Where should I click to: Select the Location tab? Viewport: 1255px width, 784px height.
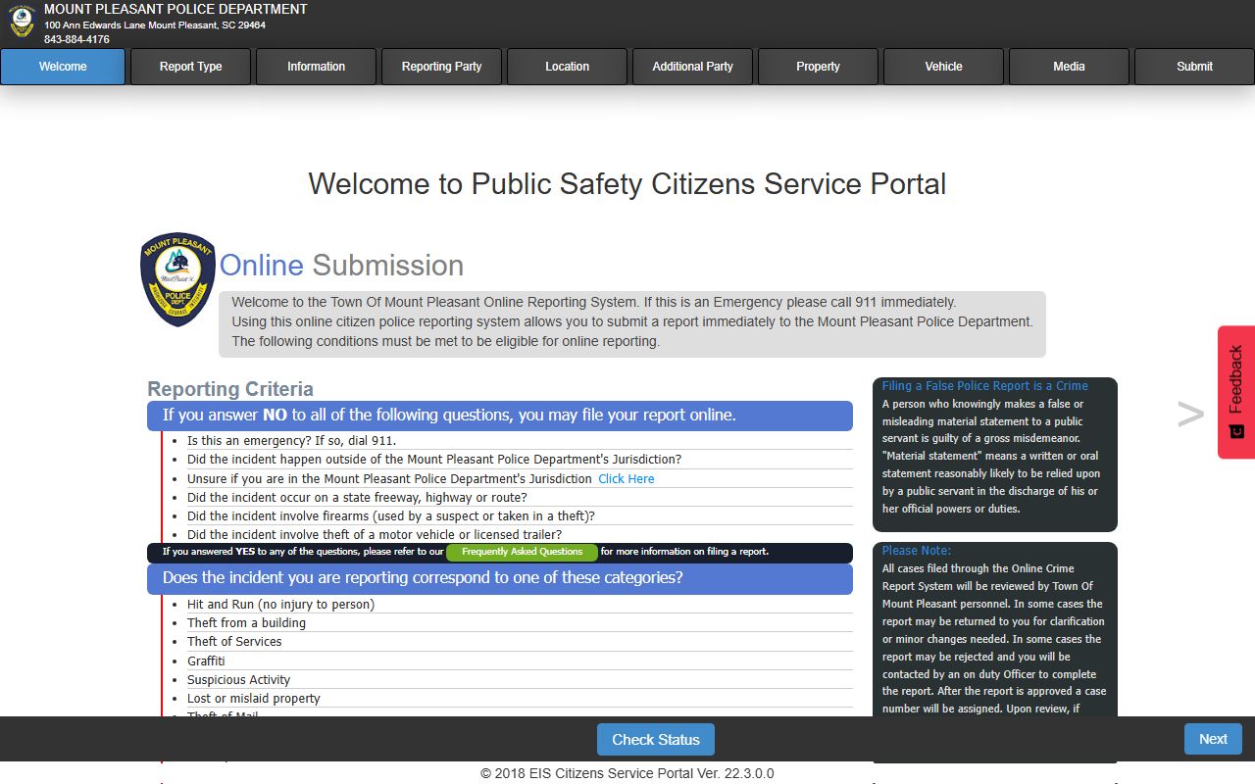coord(567,67)
